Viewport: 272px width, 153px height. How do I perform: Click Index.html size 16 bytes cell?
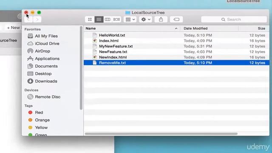click(x=257, y=41)
